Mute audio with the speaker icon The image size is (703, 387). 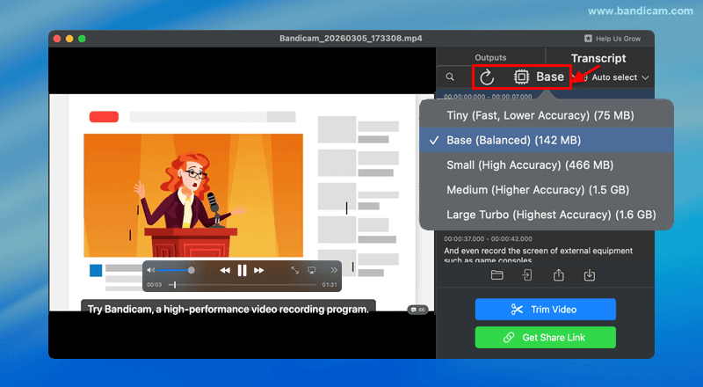[x=151, y=270]
